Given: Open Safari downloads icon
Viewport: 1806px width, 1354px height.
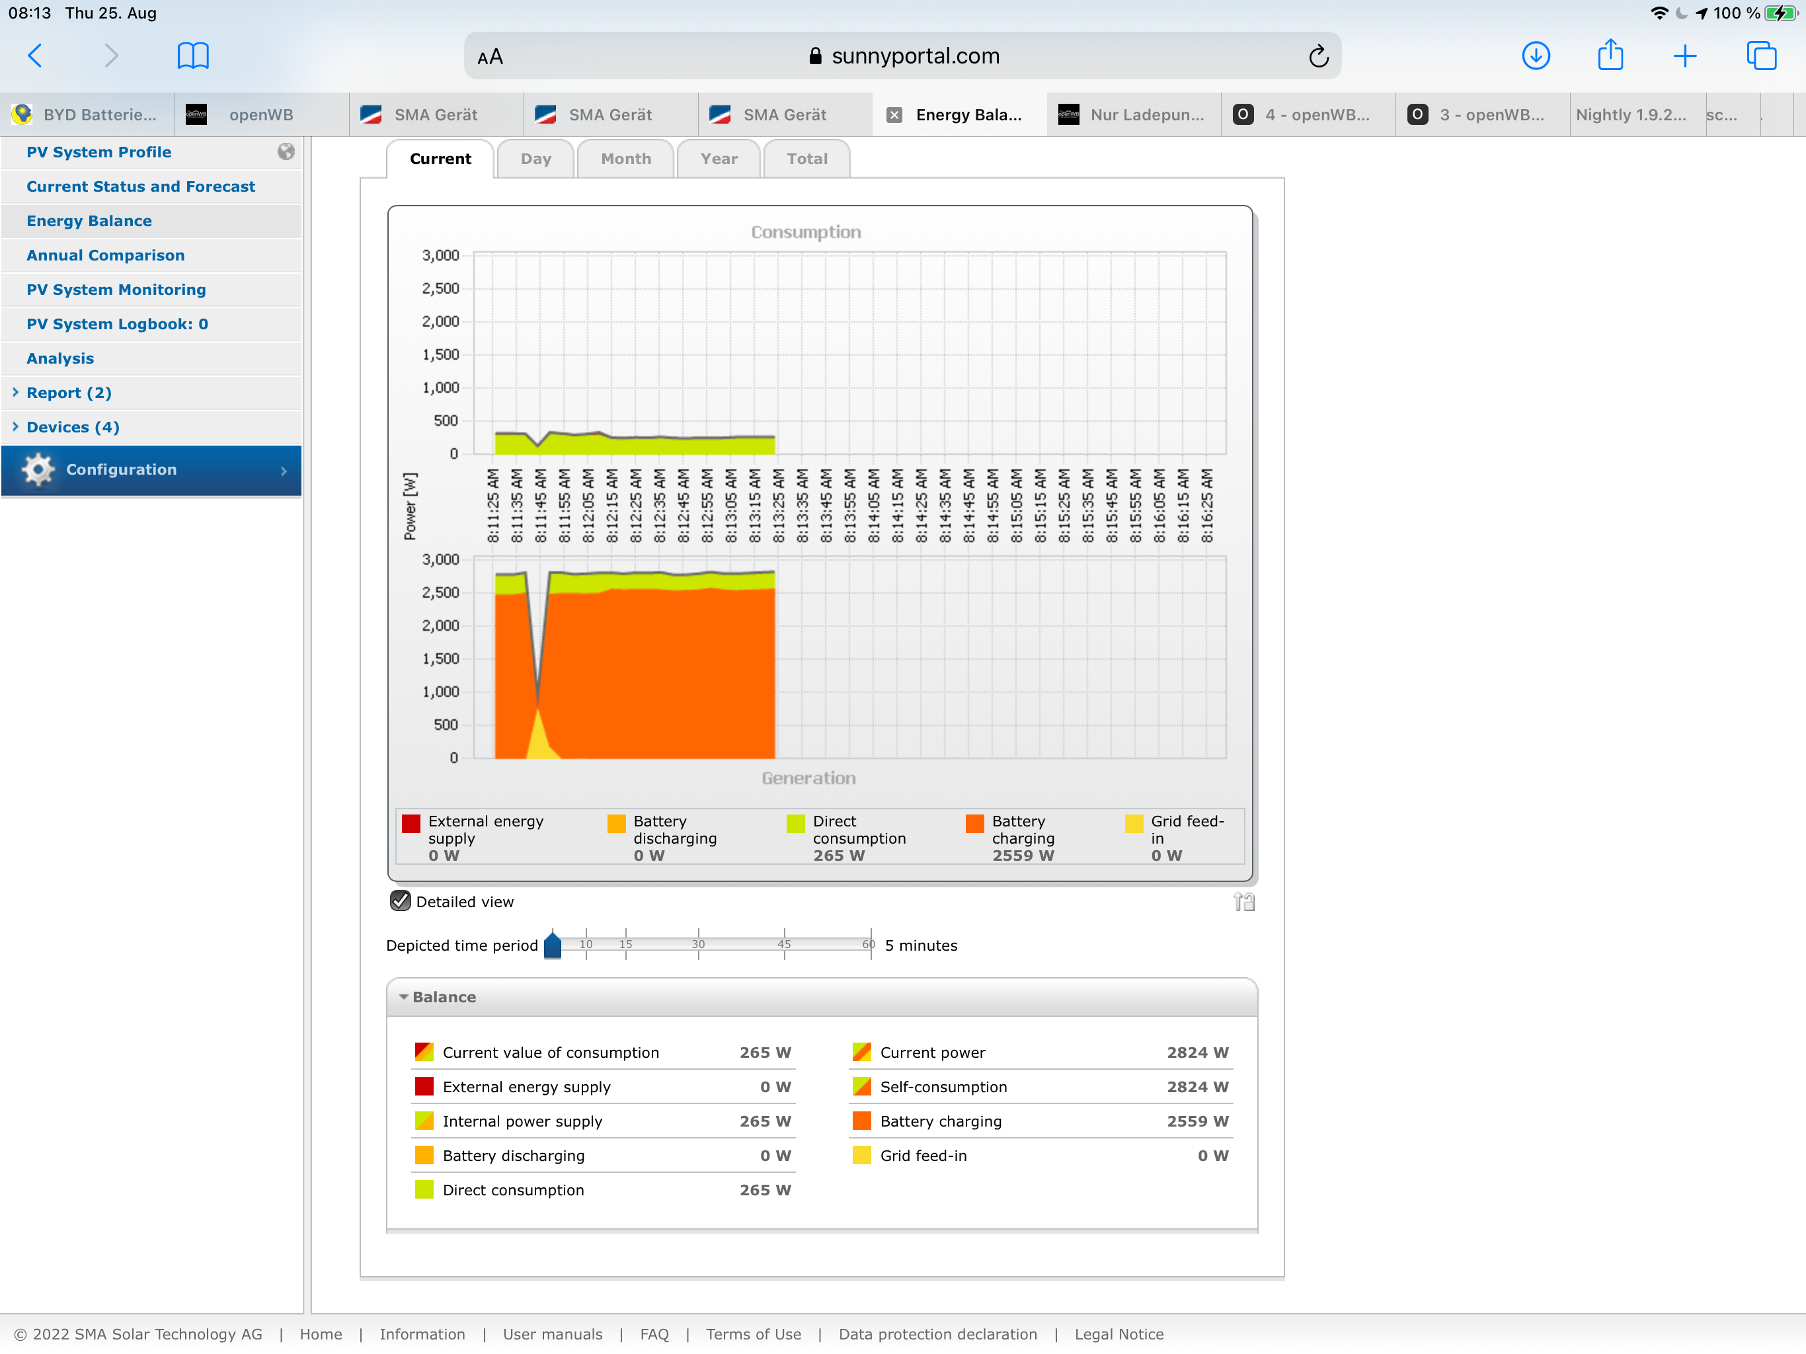Looking at the screenshot, I should pos(1535,56).
